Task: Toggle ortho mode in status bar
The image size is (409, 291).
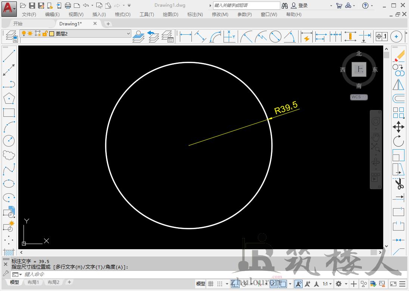Action: (235, 284)
